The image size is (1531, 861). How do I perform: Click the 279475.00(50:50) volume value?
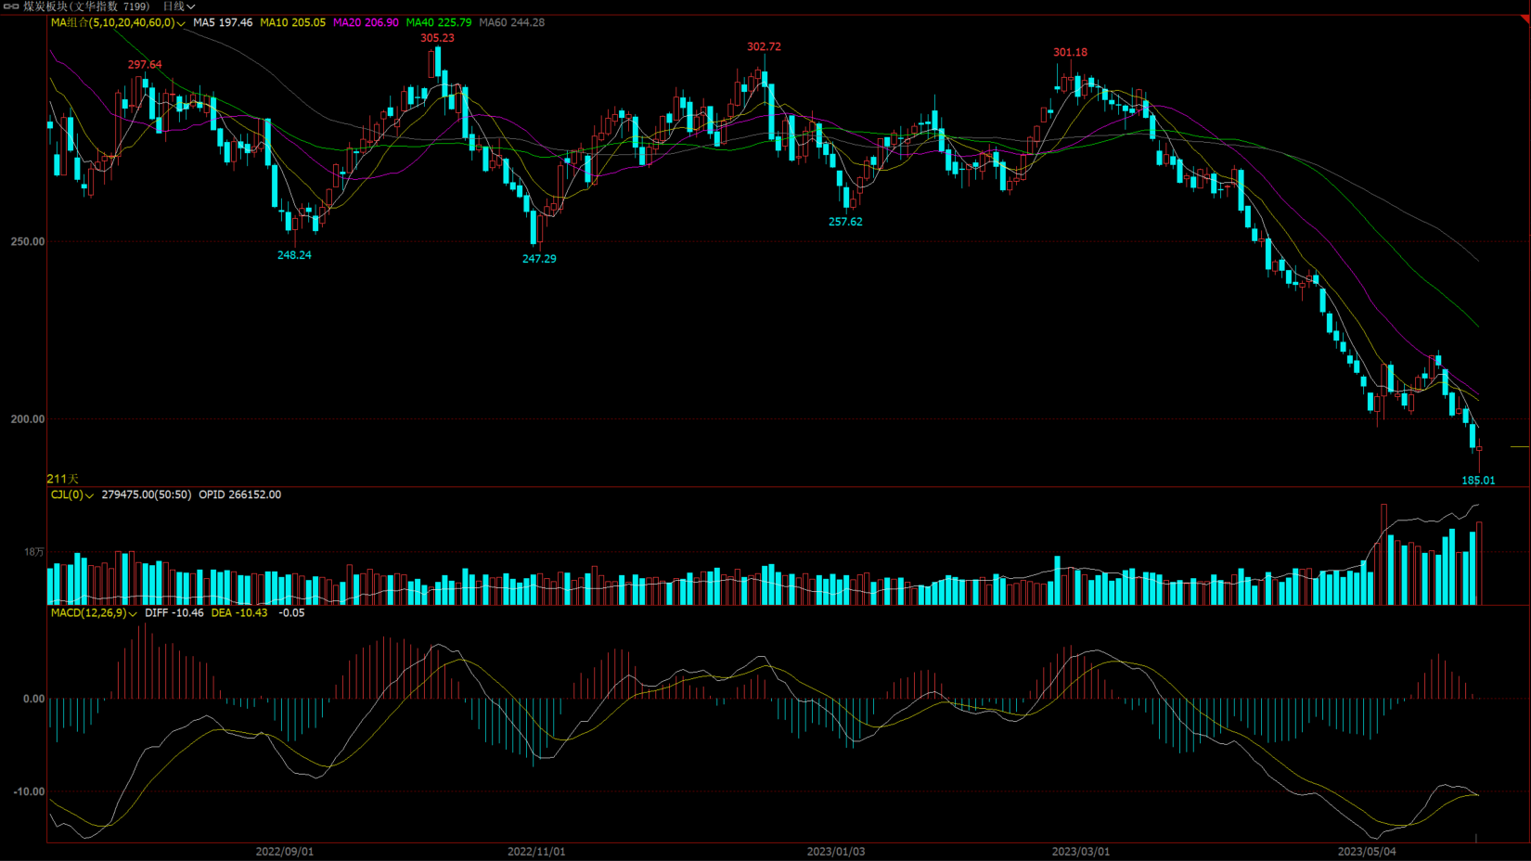point(147,495)
